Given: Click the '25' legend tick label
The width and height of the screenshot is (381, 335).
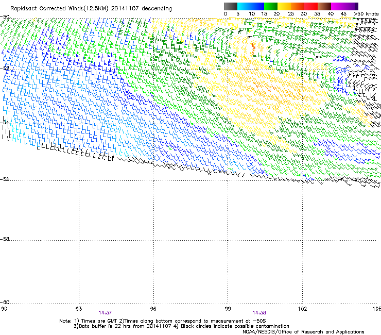Looking at the screenshot, I should 291,14.
